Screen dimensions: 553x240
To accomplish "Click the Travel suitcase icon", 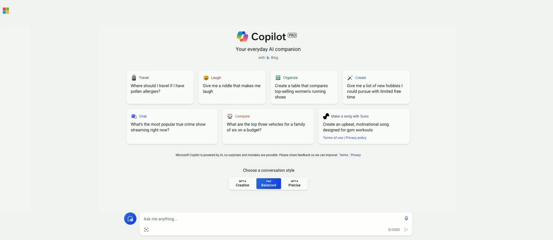I will coord(134,78).
